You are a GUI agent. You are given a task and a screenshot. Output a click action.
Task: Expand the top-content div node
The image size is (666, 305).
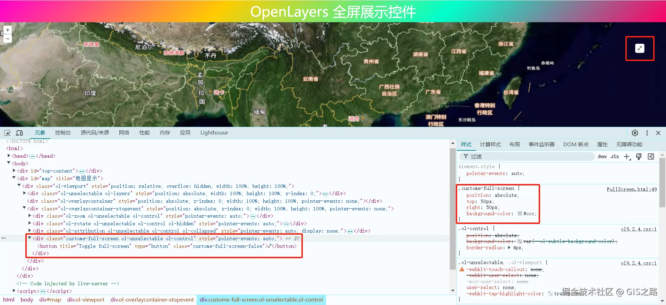(14, 171)
